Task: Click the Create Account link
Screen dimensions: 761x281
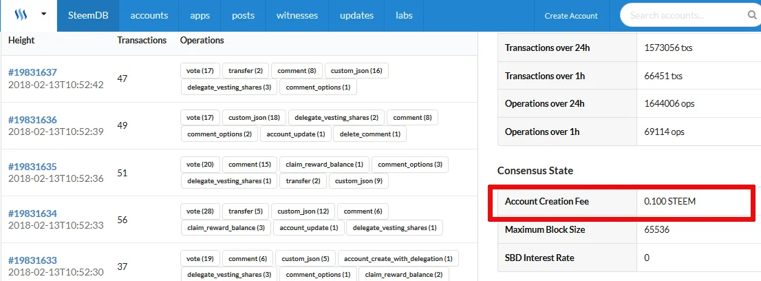Action: point(571,16)
